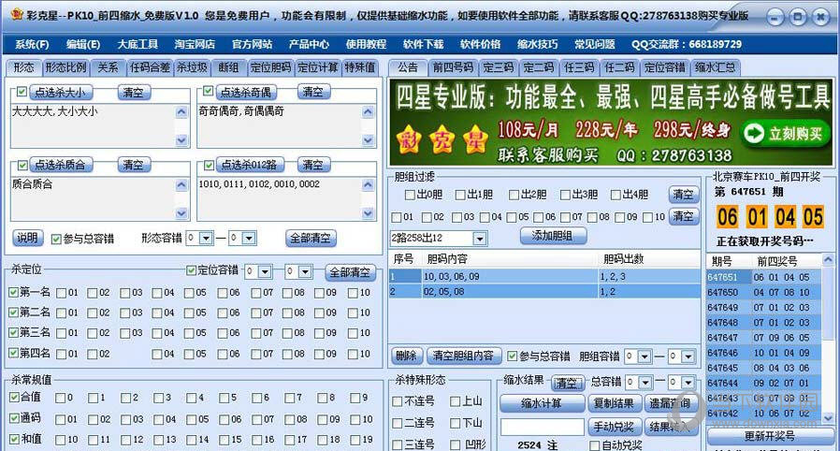Expand second 胆组容错 dropdown
This screenshot has height=451, width=840.
tap(688, 356)
